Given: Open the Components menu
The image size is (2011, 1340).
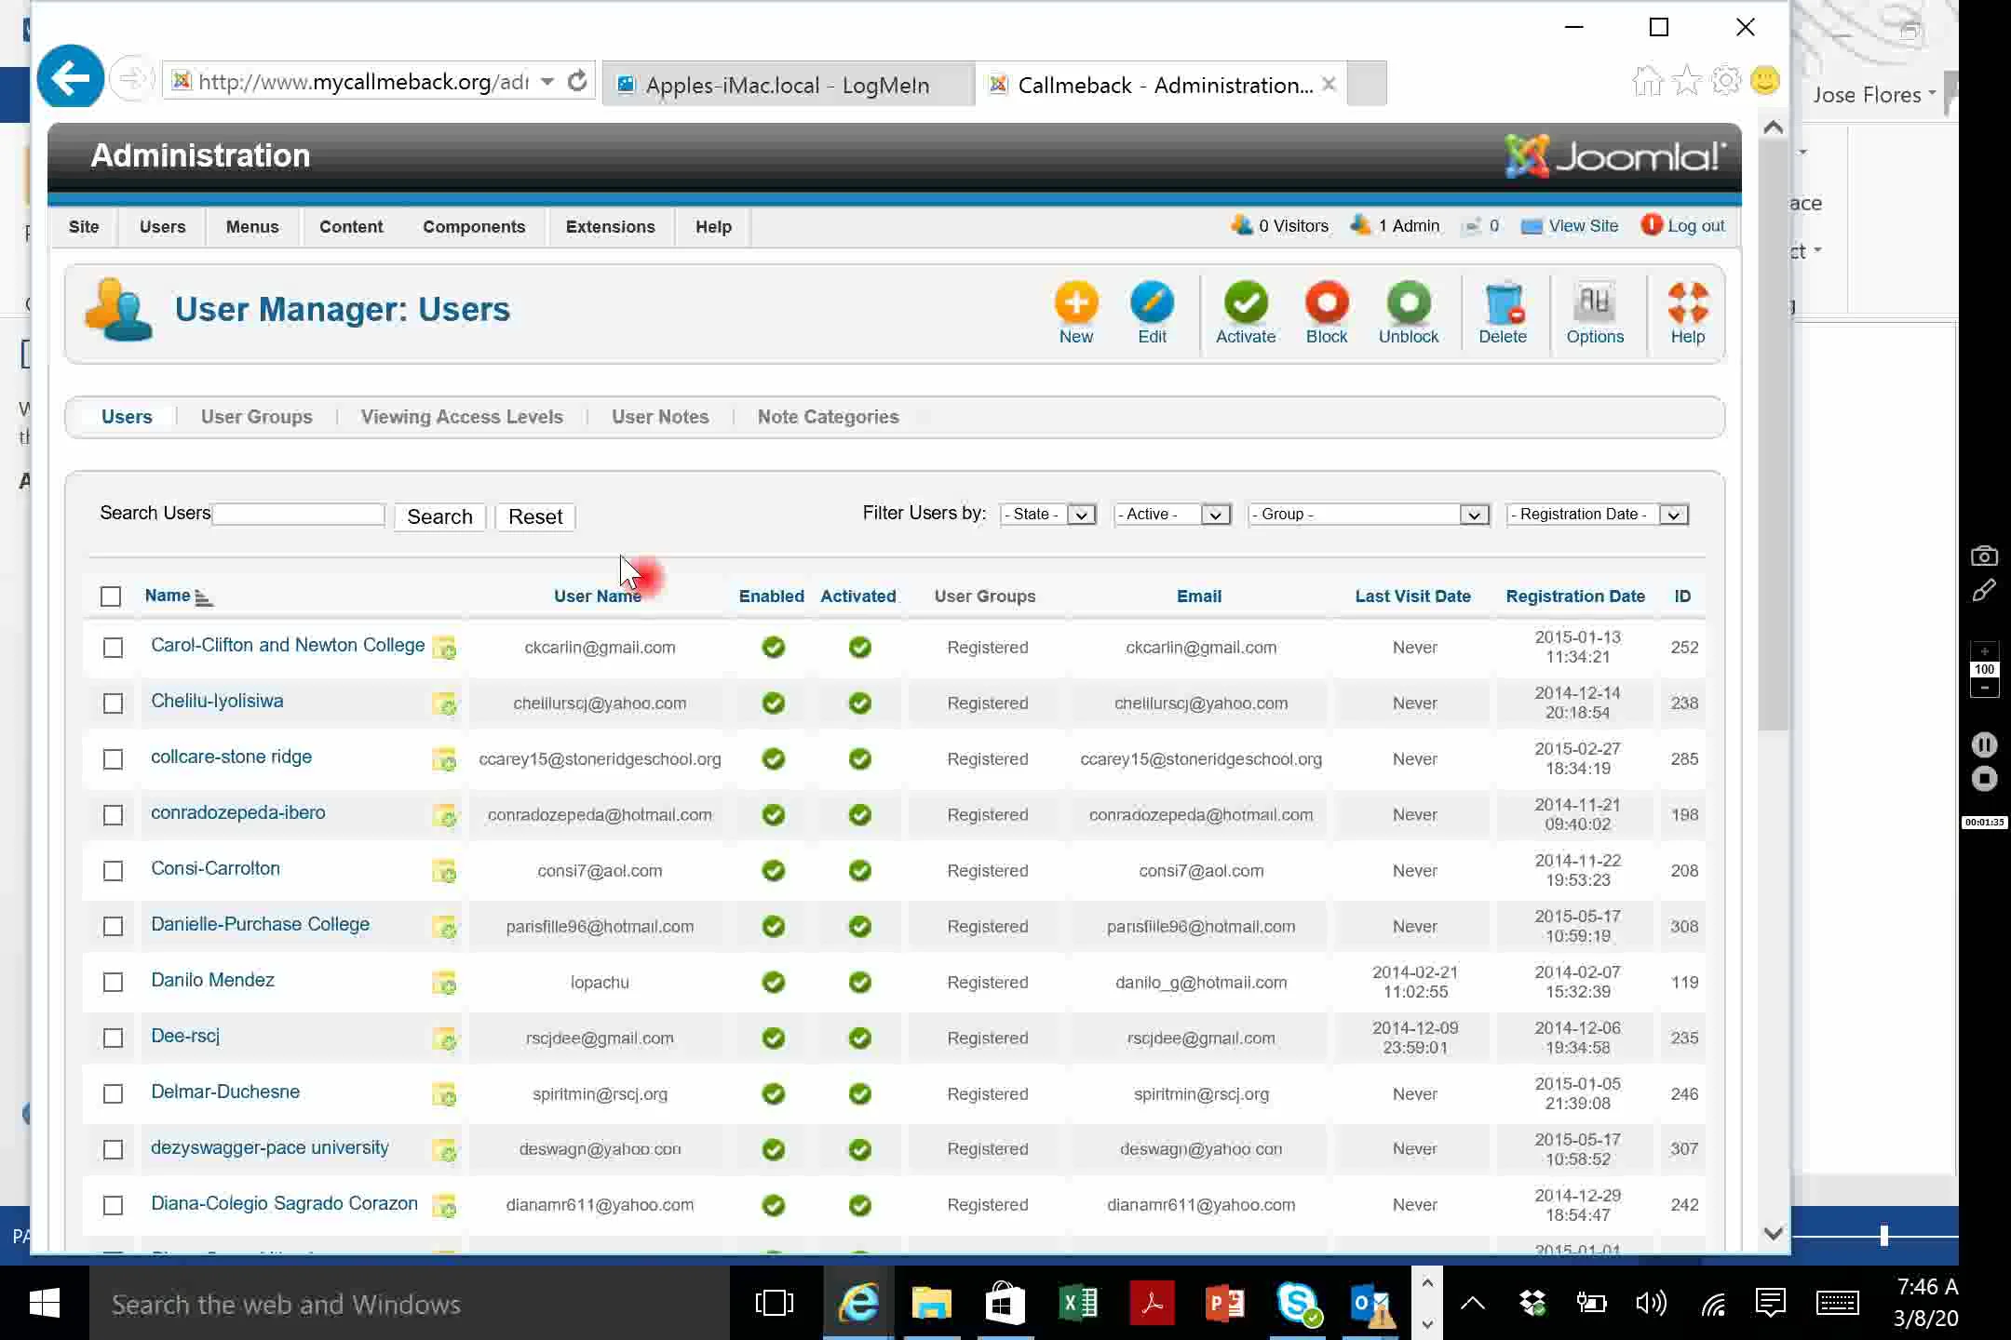Looking at the screenshot, I should (x=474, y=226).
